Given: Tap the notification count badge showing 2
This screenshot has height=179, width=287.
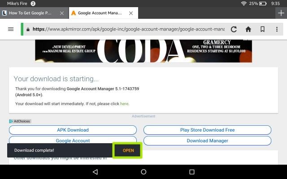Looking at the screenshot, I should pyautogui.click(x=33, y=4).
